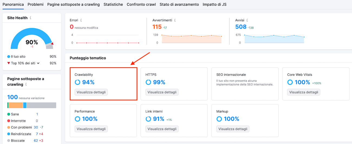The image size is (352, 144).
Task: Click the Interrotte count 0
Action: [37, 121]
